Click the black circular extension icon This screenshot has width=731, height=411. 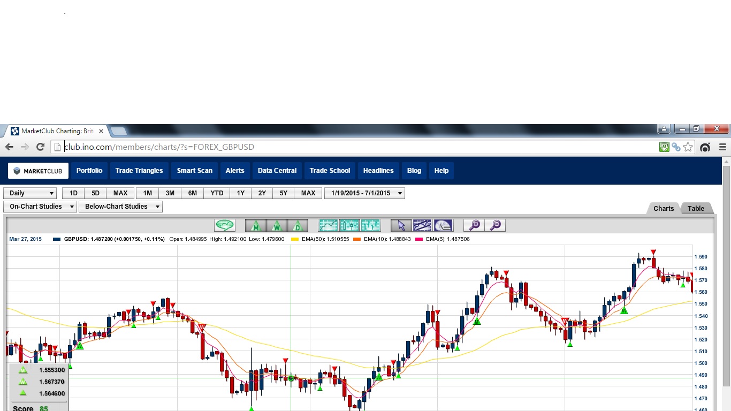coord(705,147)
